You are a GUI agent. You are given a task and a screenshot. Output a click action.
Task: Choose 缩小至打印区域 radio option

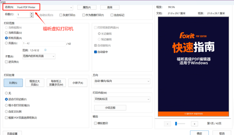click(x=6, y=105)
